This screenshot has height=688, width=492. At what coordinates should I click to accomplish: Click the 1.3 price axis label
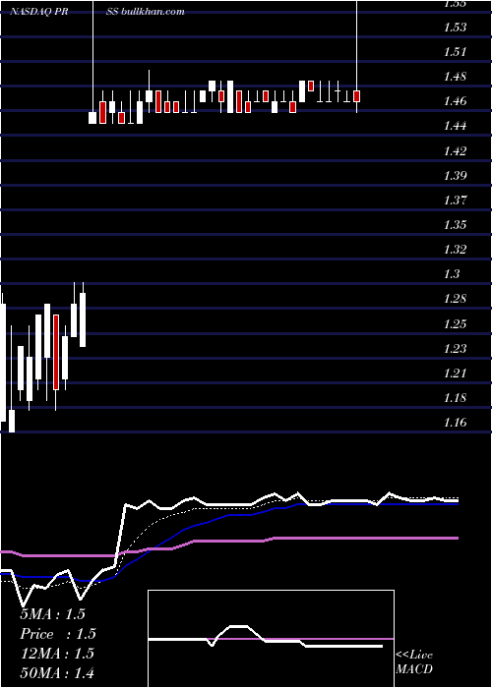click(452, 274)
